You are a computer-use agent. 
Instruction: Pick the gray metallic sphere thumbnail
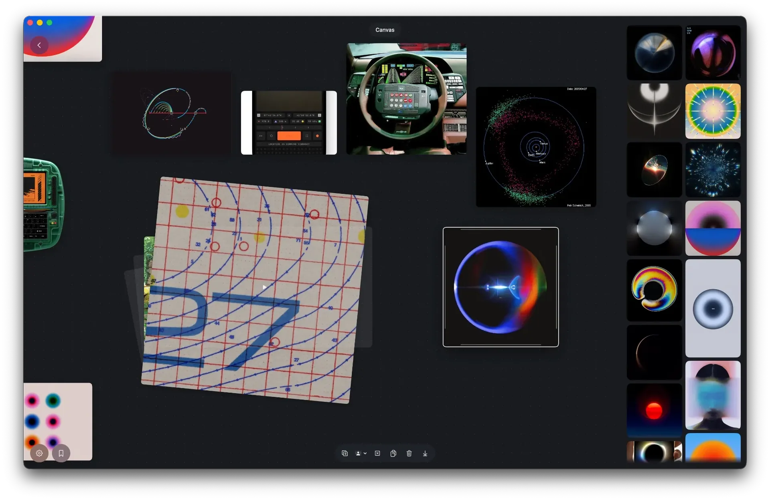pos(654,228)
